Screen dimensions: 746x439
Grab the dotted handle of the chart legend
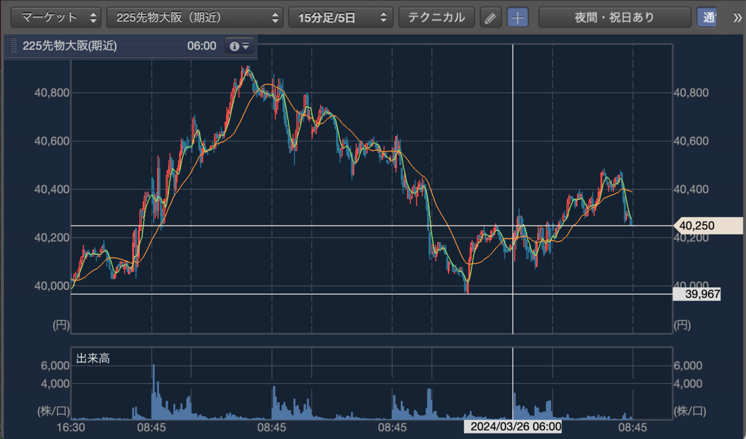pyautogui.click(x=14, y=46)
